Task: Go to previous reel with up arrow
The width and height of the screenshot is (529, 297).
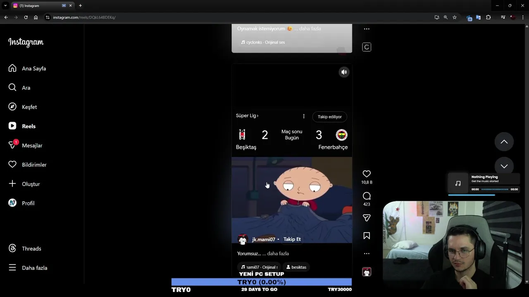Action: tap(504, 141)
